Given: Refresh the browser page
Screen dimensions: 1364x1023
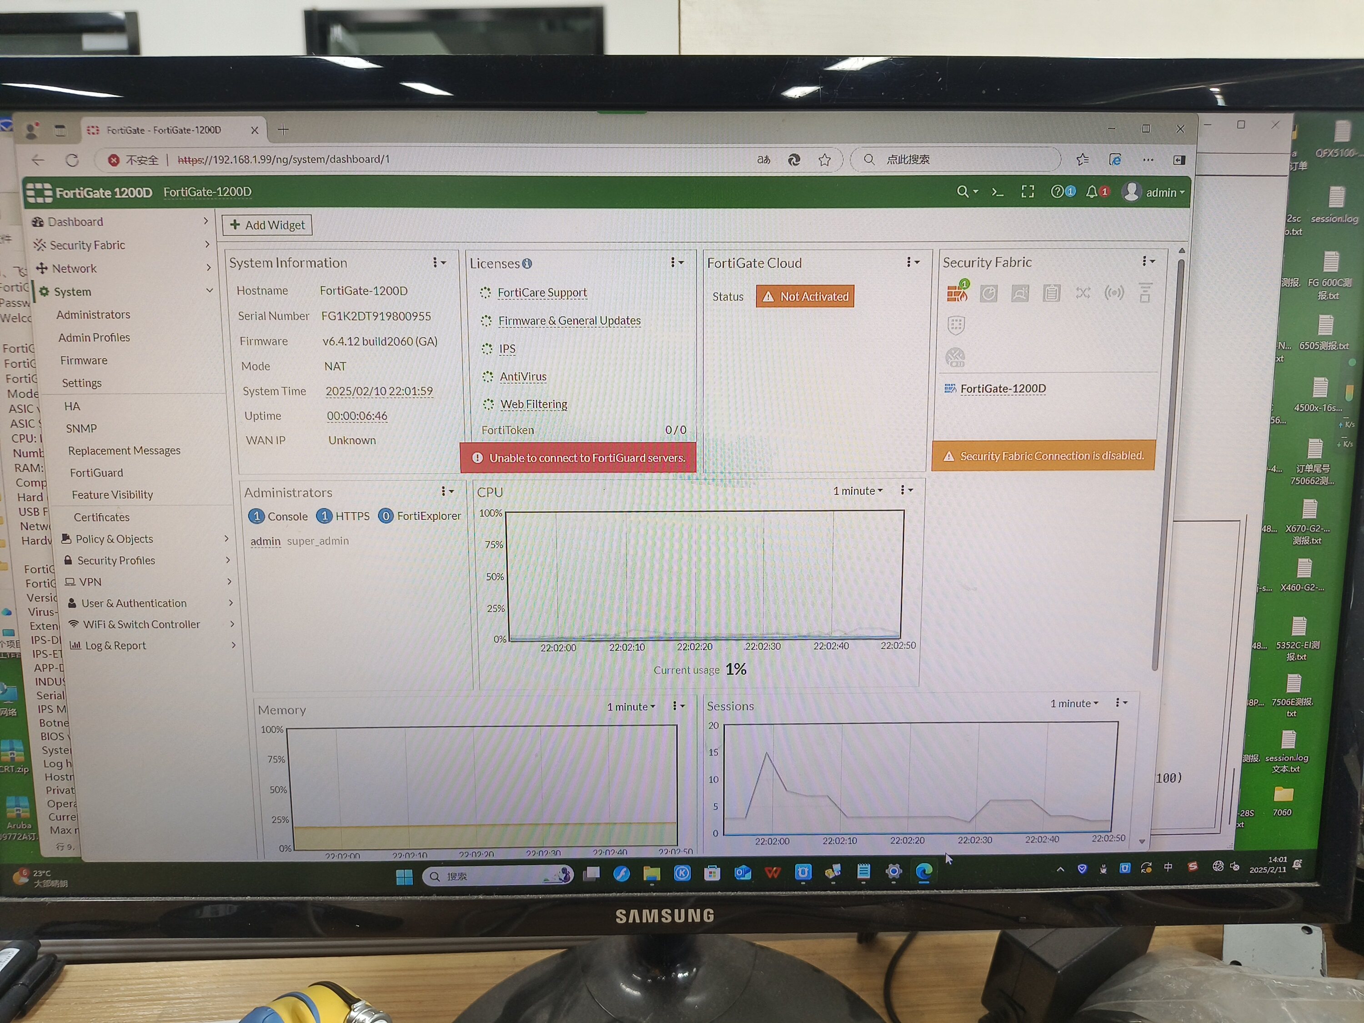Looking at the screenshot, I should (x=72, y=160).
